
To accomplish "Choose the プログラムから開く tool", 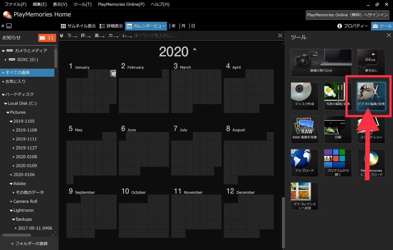I will [338, 163].
